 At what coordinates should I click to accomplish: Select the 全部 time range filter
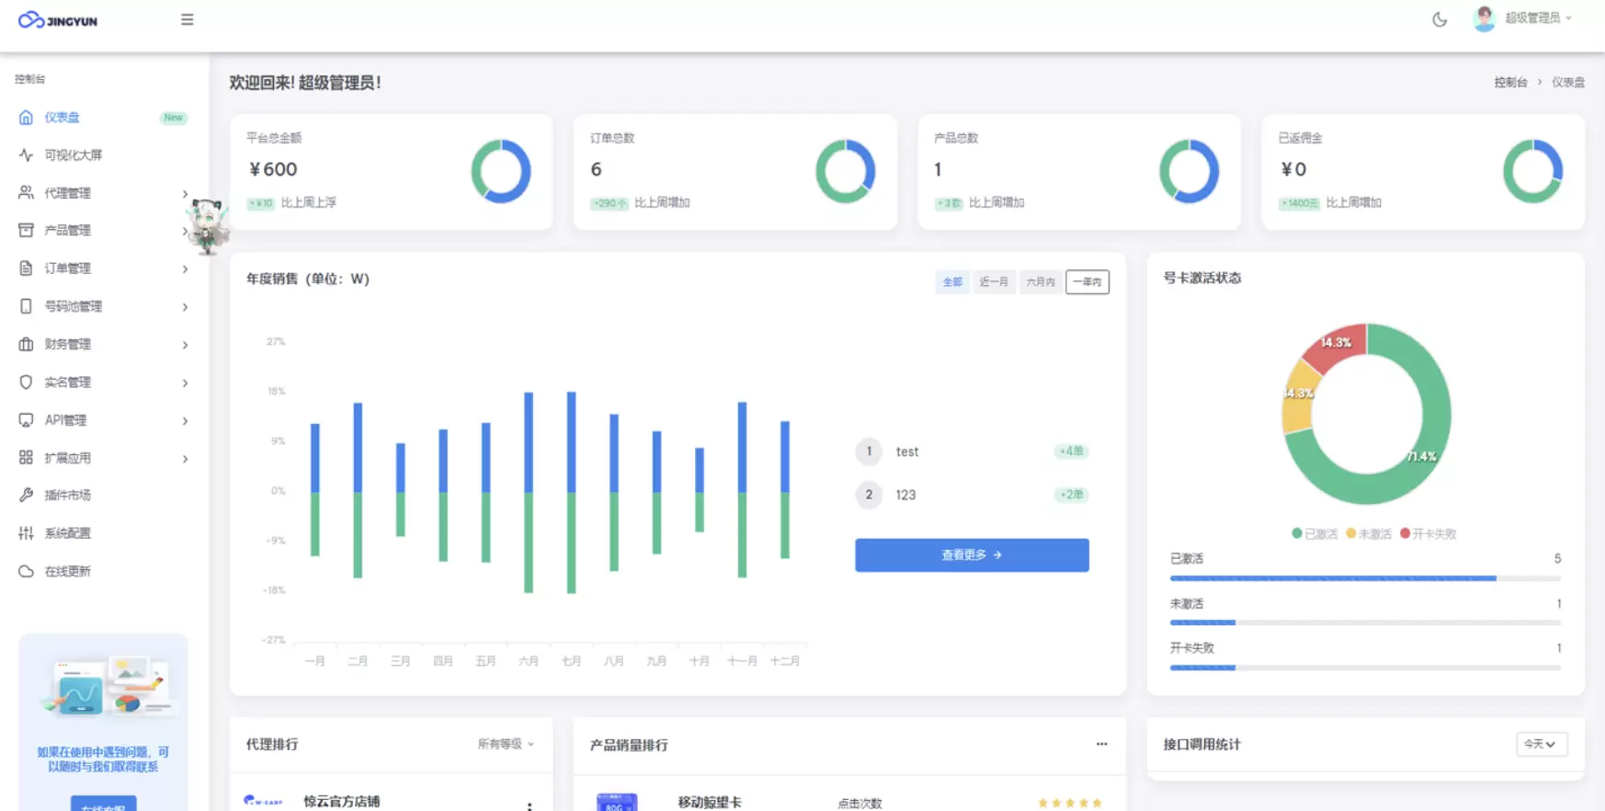[951, 282]
